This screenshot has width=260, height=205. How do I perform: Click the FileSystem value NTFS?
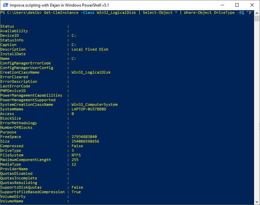[76, 155]
